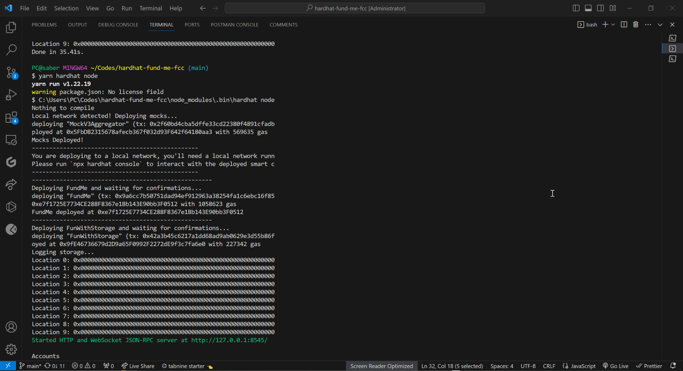Switch to the PORTS tab

pyautogui.click(x=192, y=24)
